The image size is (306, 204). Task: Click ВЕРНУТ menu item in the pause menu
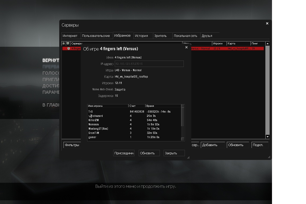[x=51, y=60]
